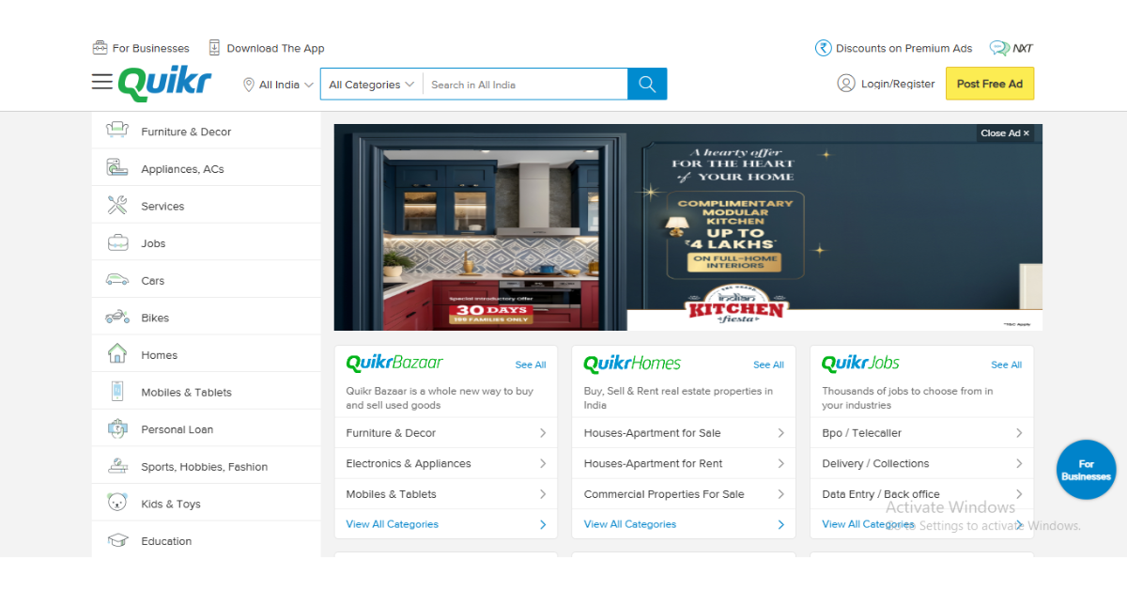Click the Quikr logo

coord(164,84)
